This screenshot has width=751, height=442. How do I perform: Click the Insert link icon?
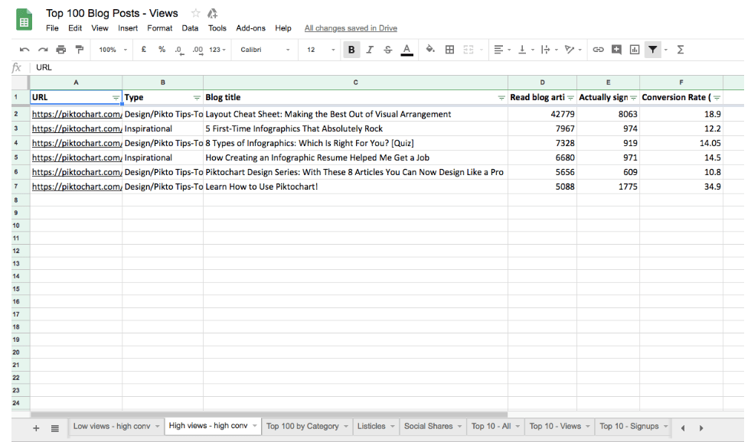[x=598, y=49]
